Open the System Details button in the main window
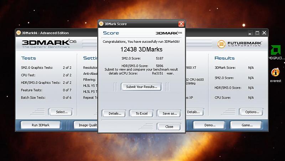285x161 pixels. click(x=195, y=112)
